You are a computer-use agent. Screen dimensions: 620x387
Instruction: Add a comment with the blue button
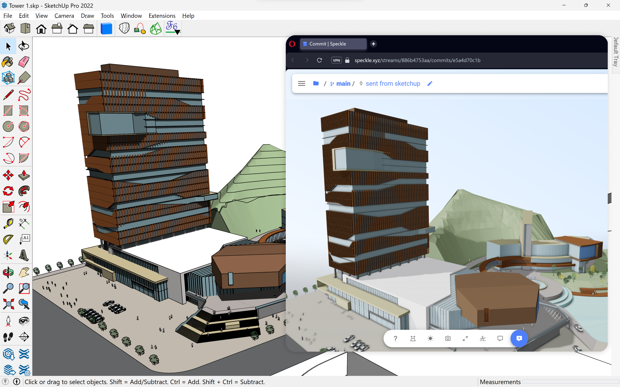tap(519, 338)
